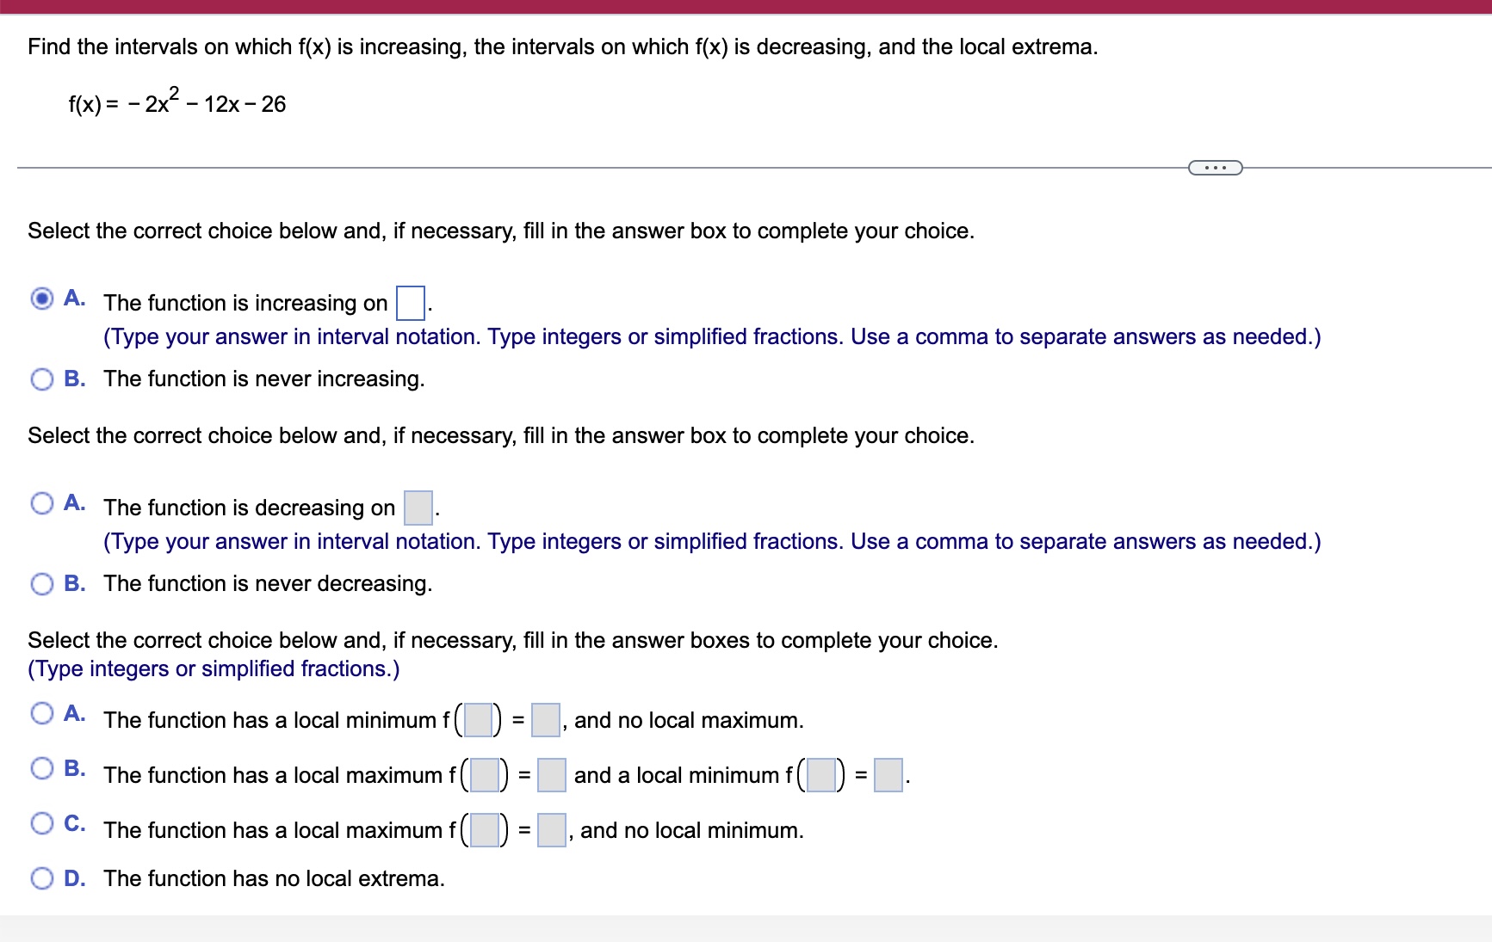Click the maximum value box in choice C
Viewport: 1492px width, 942px height.
[x=552, y=831]
